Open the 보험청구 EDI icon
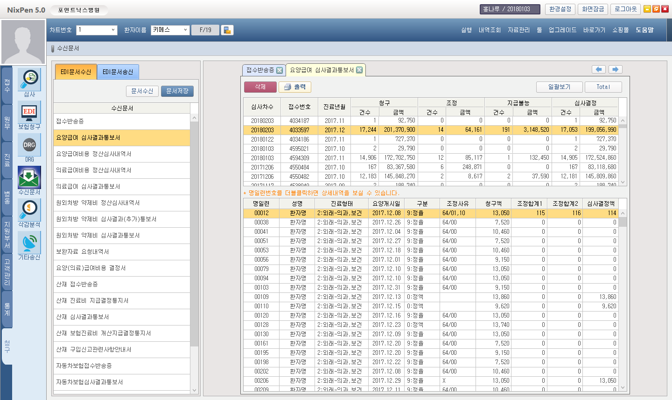Image resolution: width=672 pixels, height=400 pixels. click(29, 112)
